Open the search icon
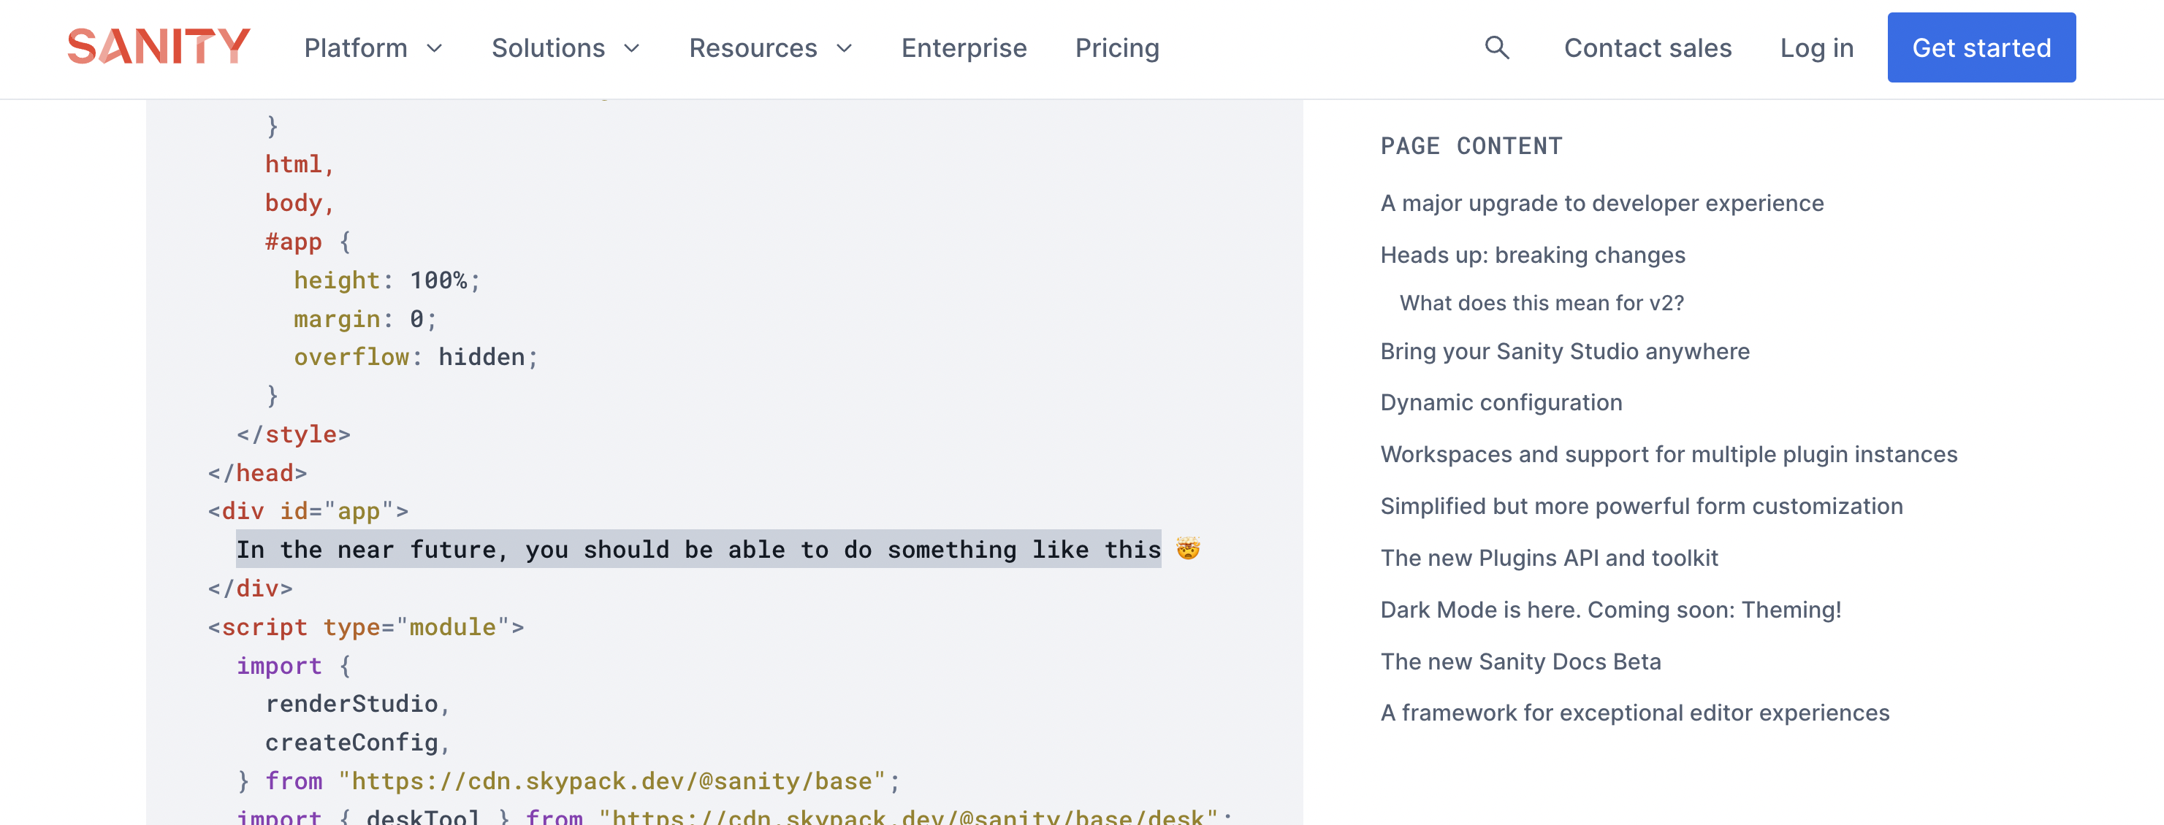 [x=1497, y=48]
